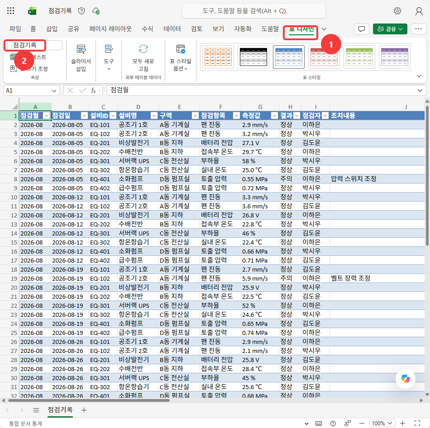
Task: Switch to the 삽입 tab
Action: click(x=52, y=29)
